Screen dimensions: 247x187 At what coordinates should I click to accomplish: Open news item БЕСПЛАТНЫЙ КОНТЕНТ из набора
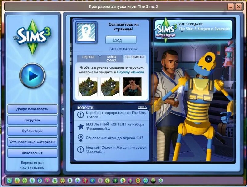point(111,126)
